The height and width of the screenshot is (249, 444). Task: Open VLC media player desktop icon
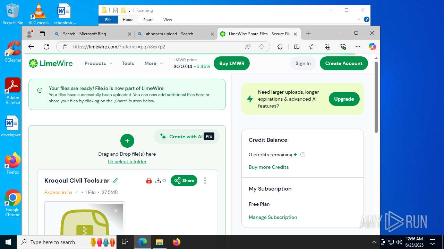click(39, 14)
